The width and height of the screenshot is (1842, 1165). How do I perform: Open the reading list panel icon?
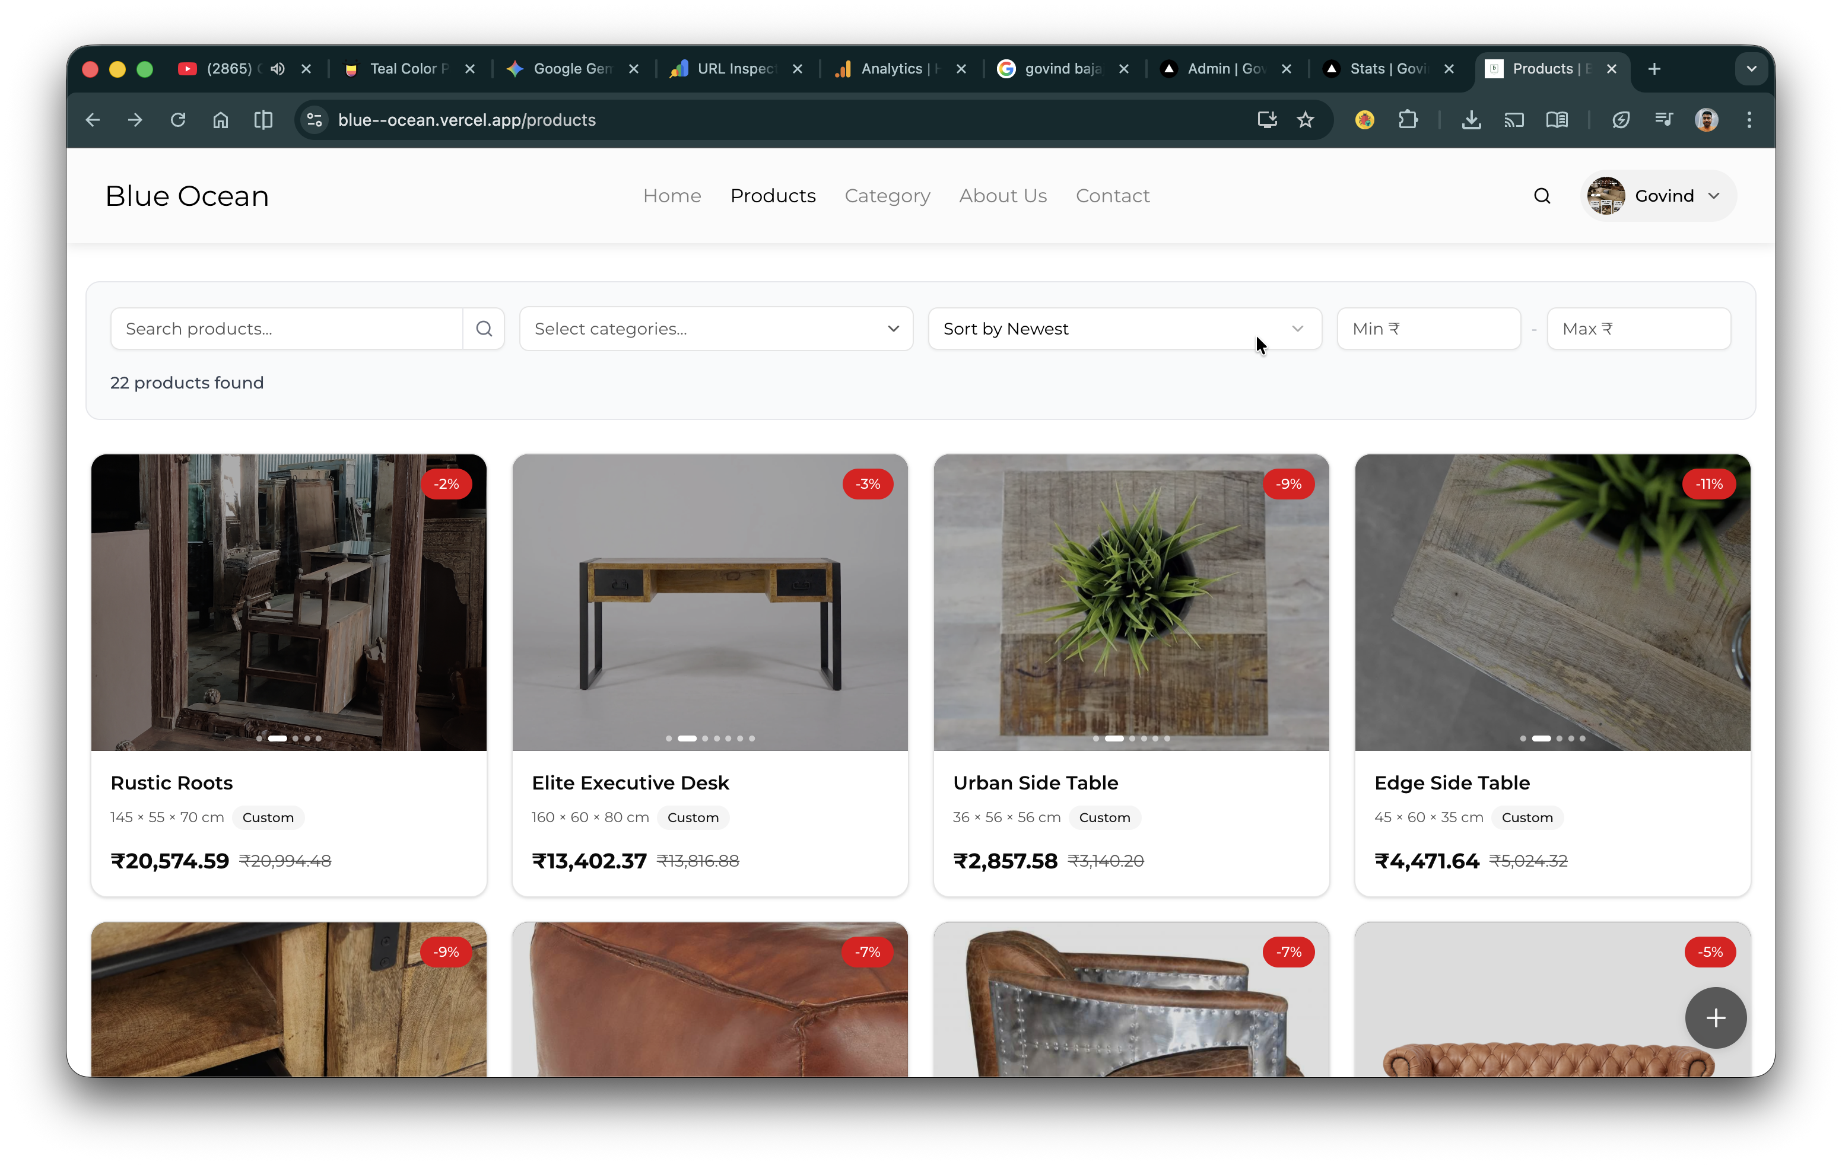[x=1557, y=119]
